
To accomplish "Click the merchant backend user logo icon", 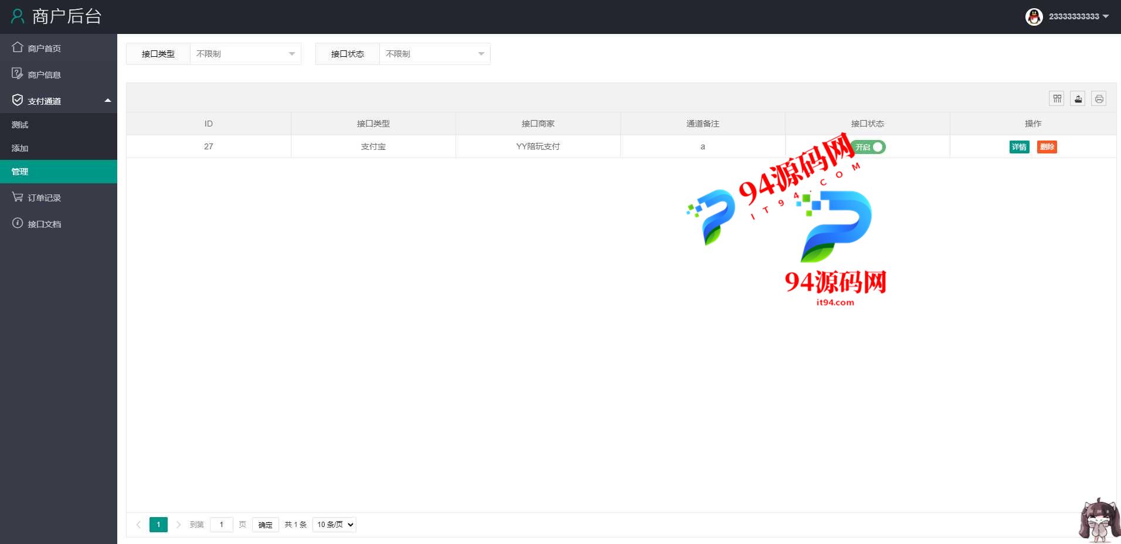I will [x=18, y=16].
